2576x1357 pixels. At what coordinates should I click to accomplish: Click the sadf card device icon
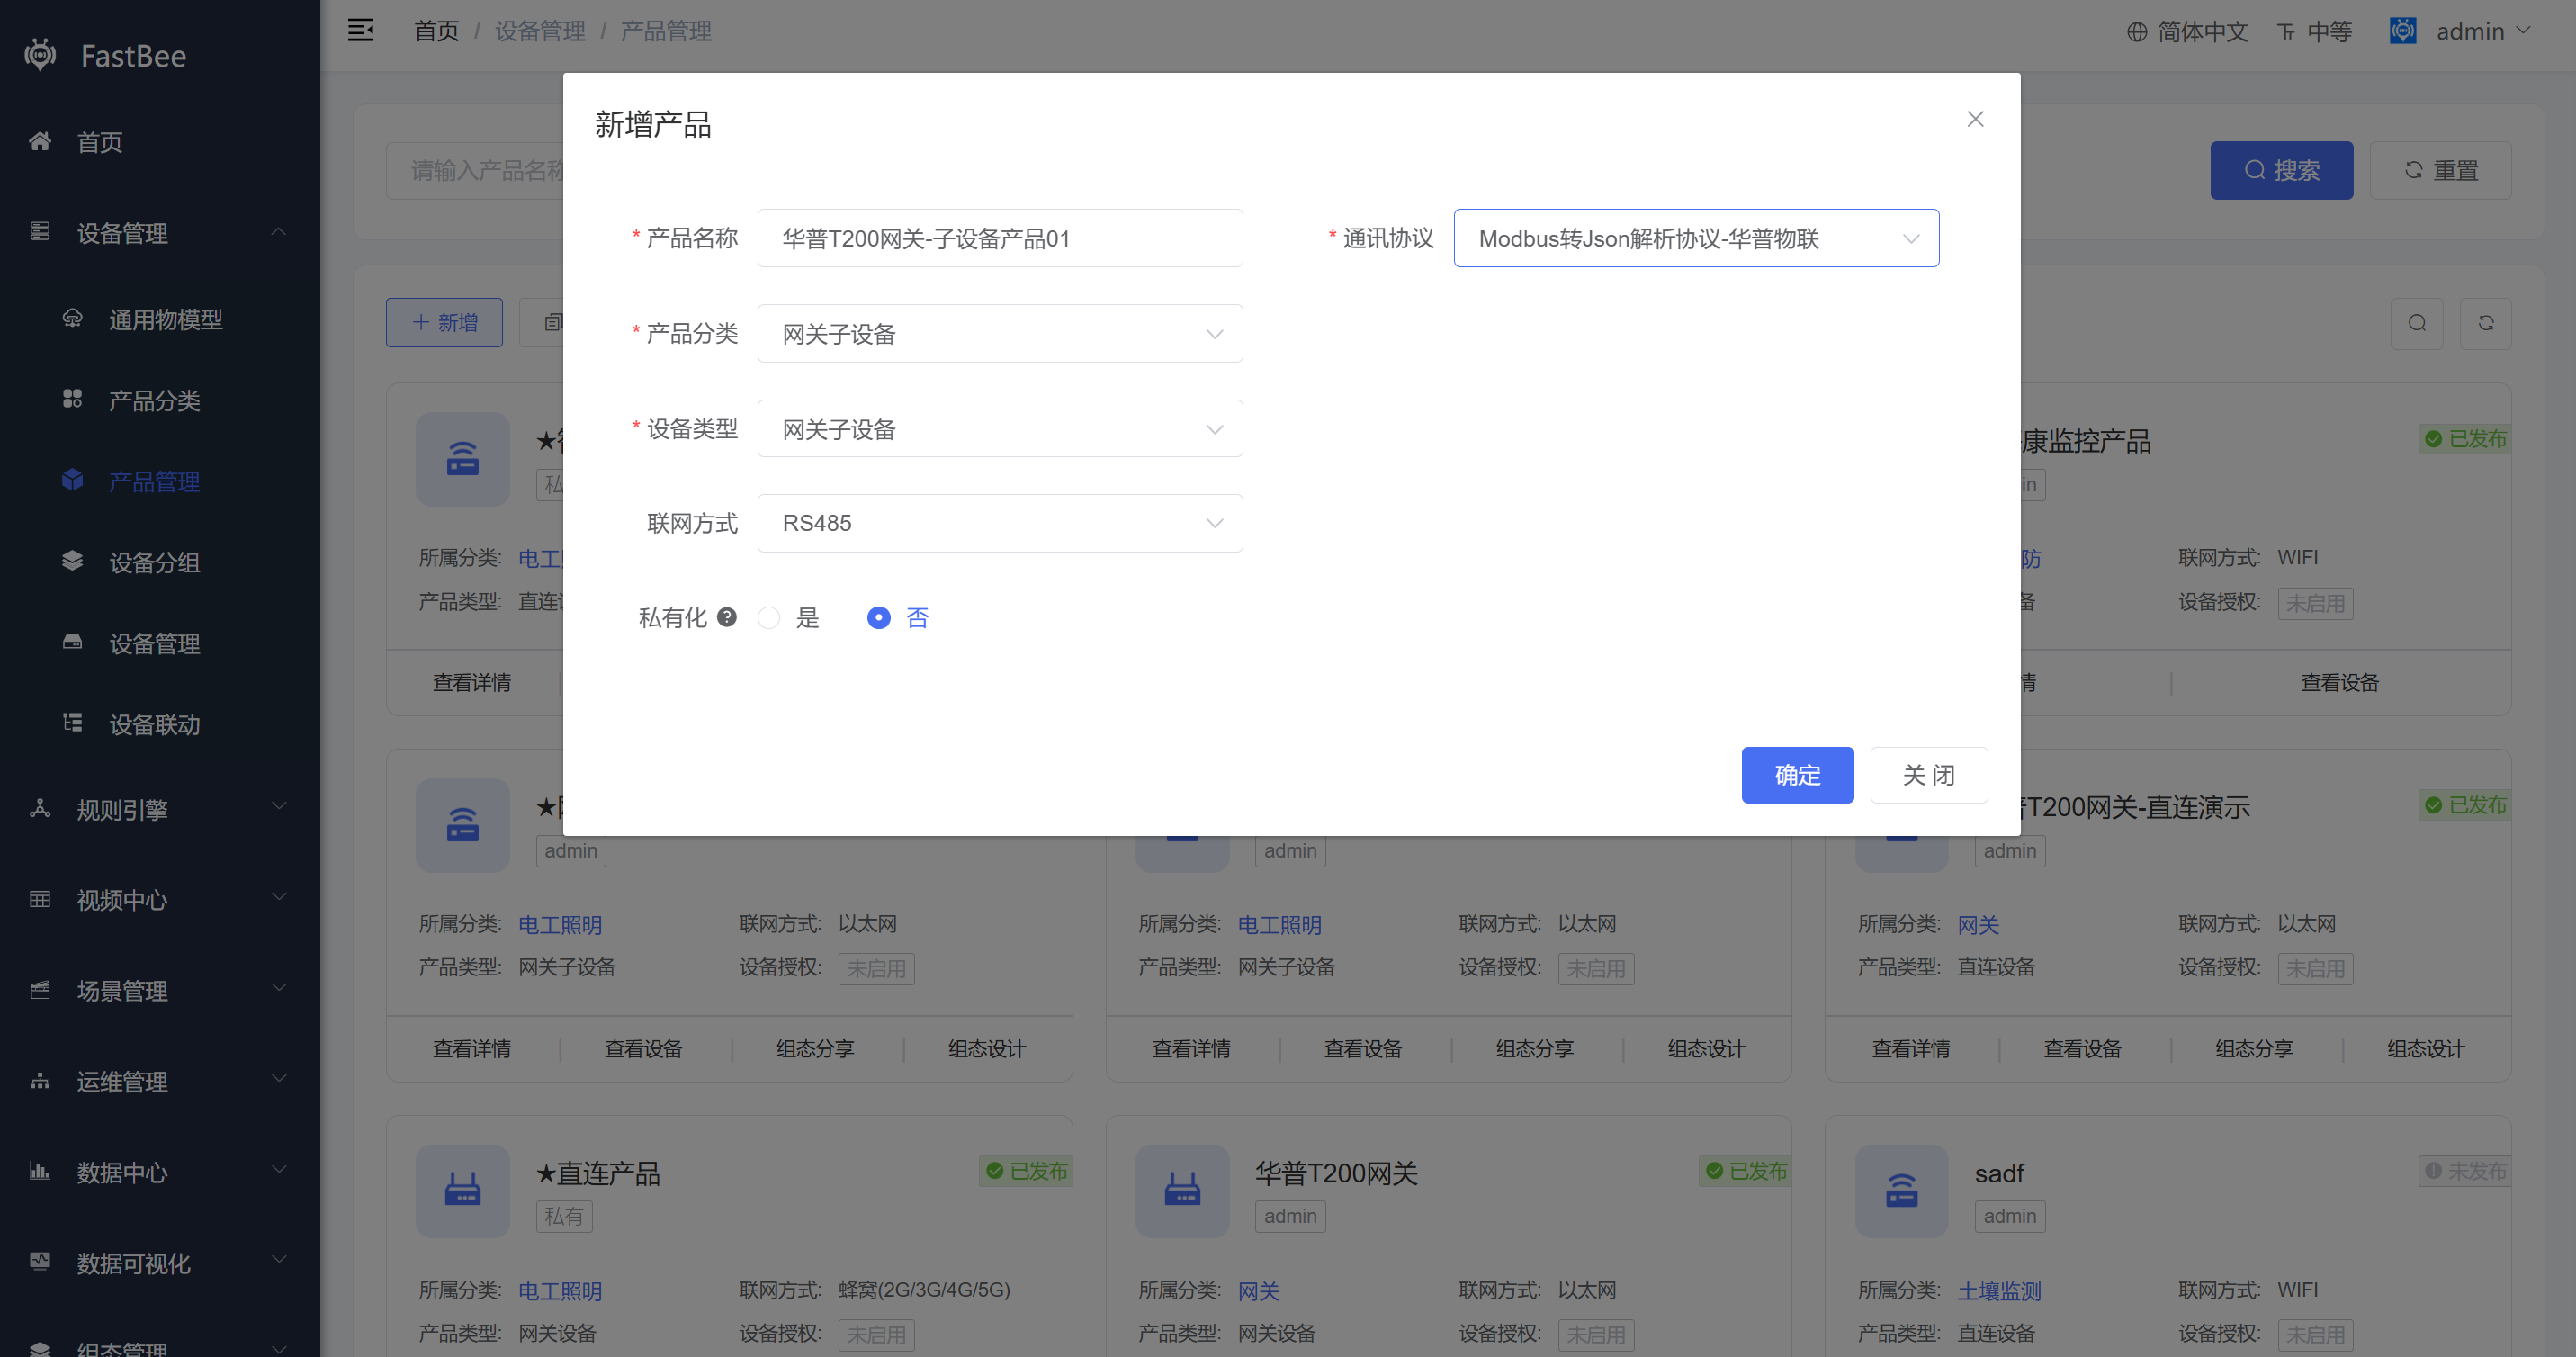pos(1901,1191)
